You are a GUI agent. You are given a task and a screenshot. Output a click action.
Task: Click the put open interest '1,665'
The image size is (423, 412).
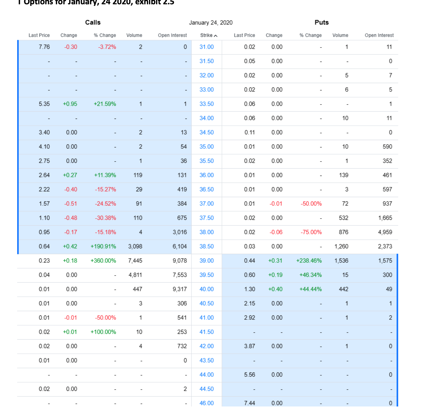385,218
